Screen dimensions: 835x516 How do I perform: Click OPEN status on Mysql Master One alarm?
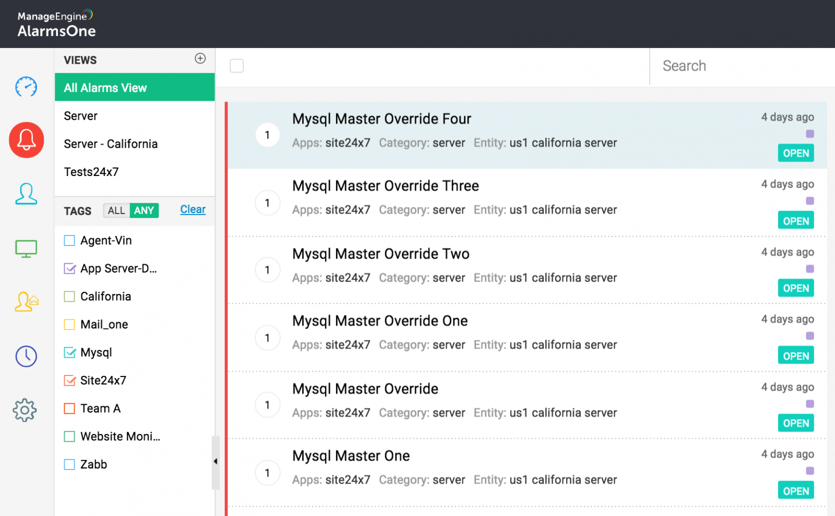point(796,490)
